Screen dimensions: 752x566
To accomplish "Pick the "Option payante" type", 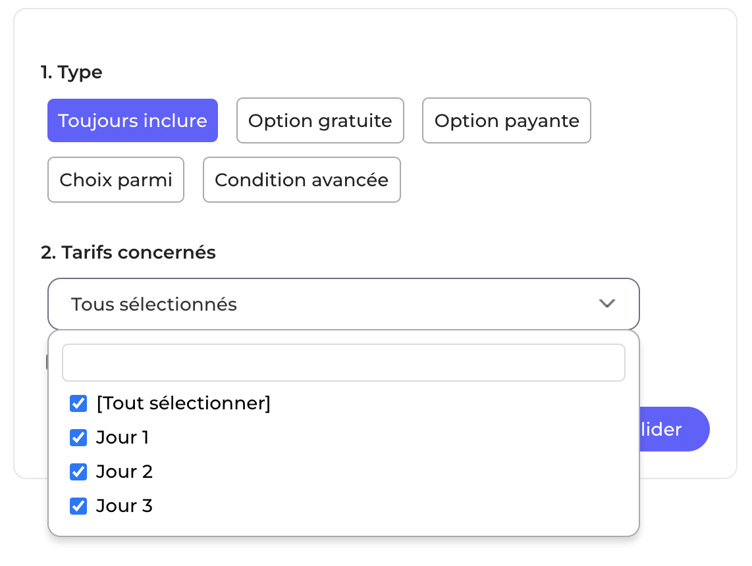I will point(506,120).
